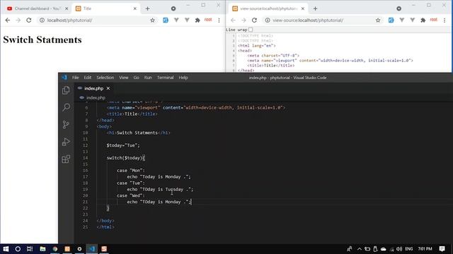The image size is (453, 254).
Task: Bookmark the view-source page with star
Action: tap(378, 20)
